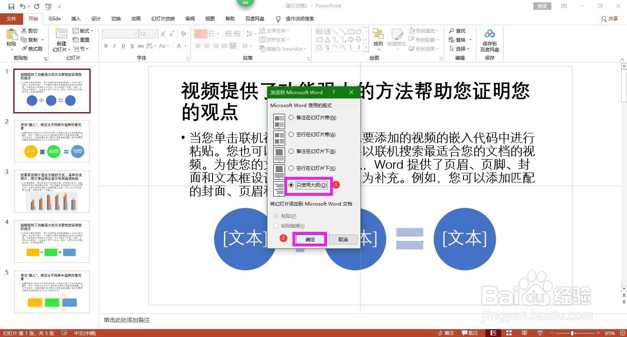Select slide 2 thumbnail
The width and height of the screenshot is (627, 337).
click(x=52, y=141)
